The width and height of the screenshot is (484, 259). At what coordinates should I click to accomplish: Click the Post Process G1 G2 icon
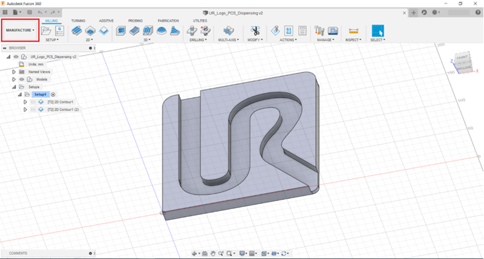tap(289, 31)
